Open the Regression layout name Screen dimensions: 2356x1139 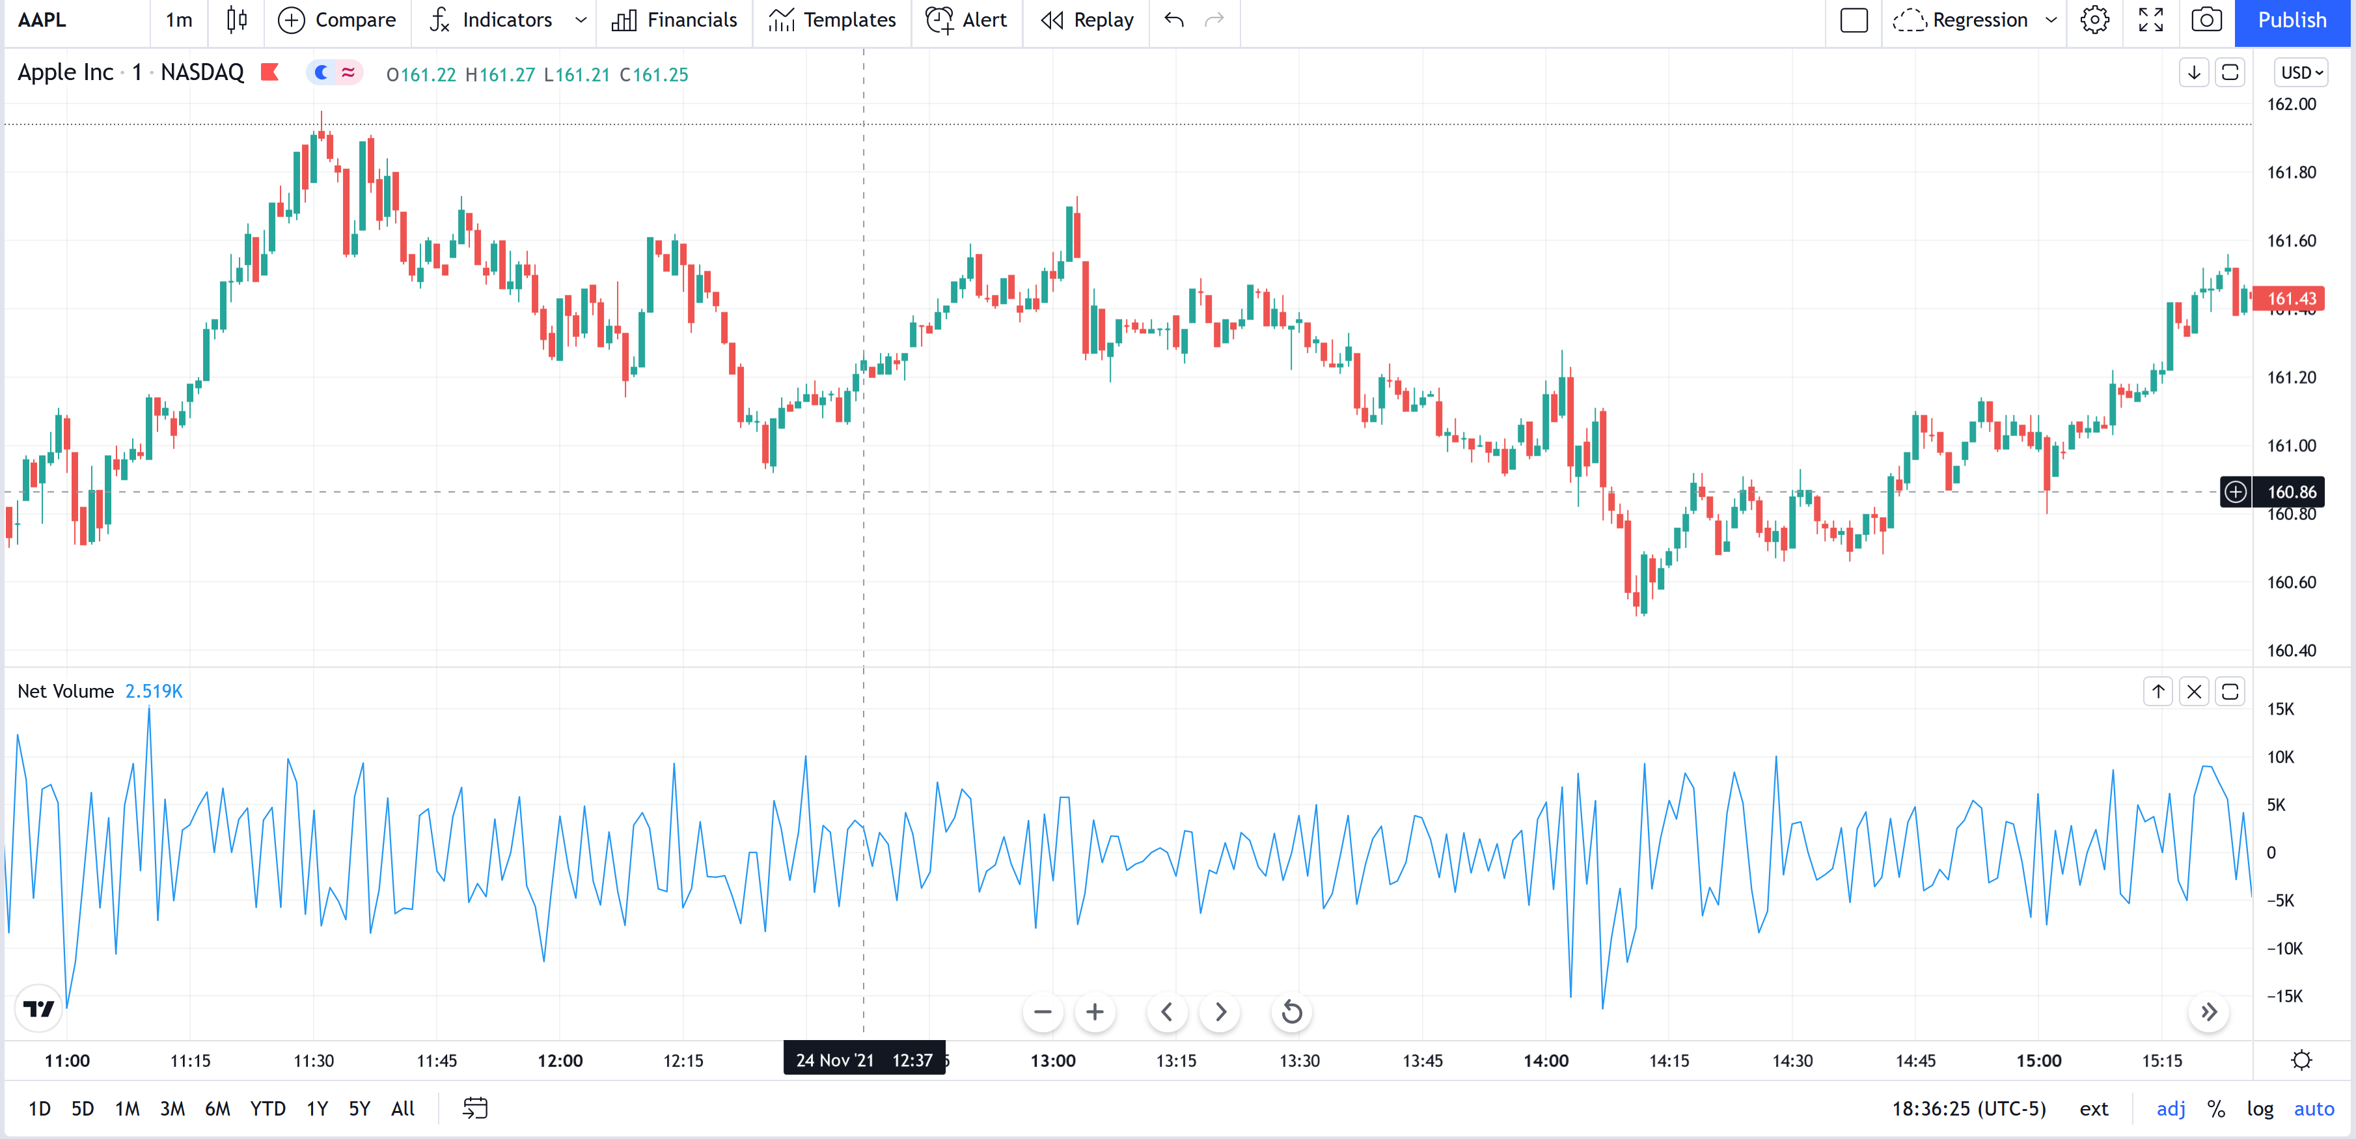point(1960,20)
